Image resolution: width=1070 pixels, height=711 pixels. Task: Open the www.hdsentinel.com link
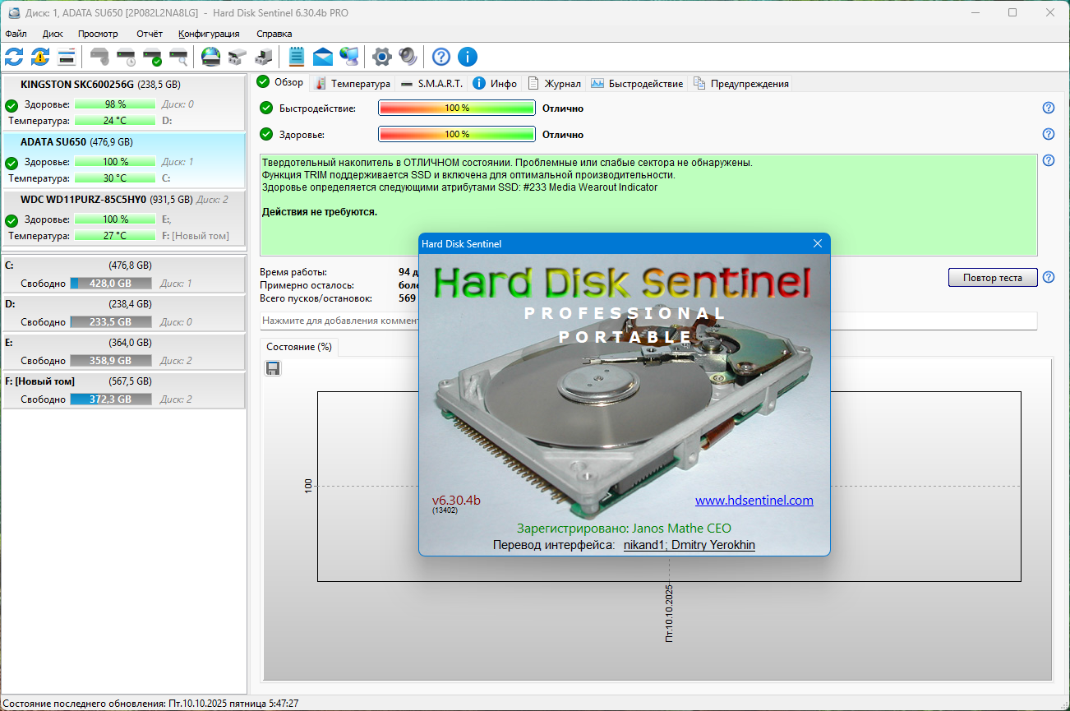[754, 500]
